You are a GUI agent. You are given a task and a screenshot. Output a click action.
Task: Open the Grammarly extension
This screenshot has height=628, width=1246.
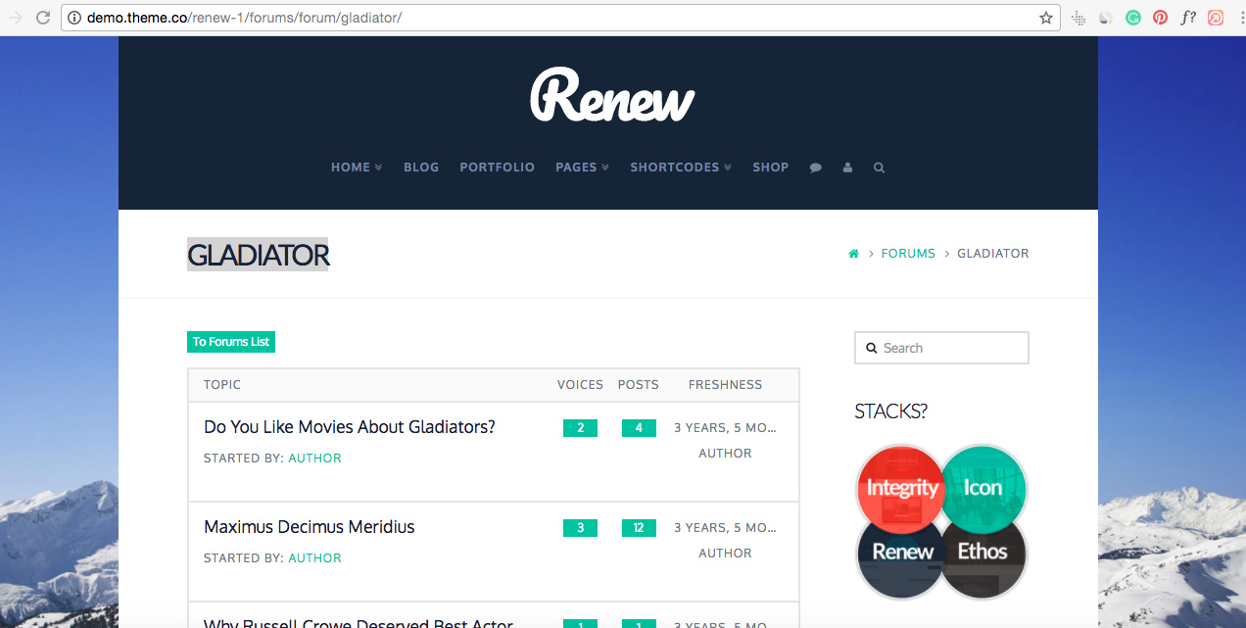point(1133,18)
